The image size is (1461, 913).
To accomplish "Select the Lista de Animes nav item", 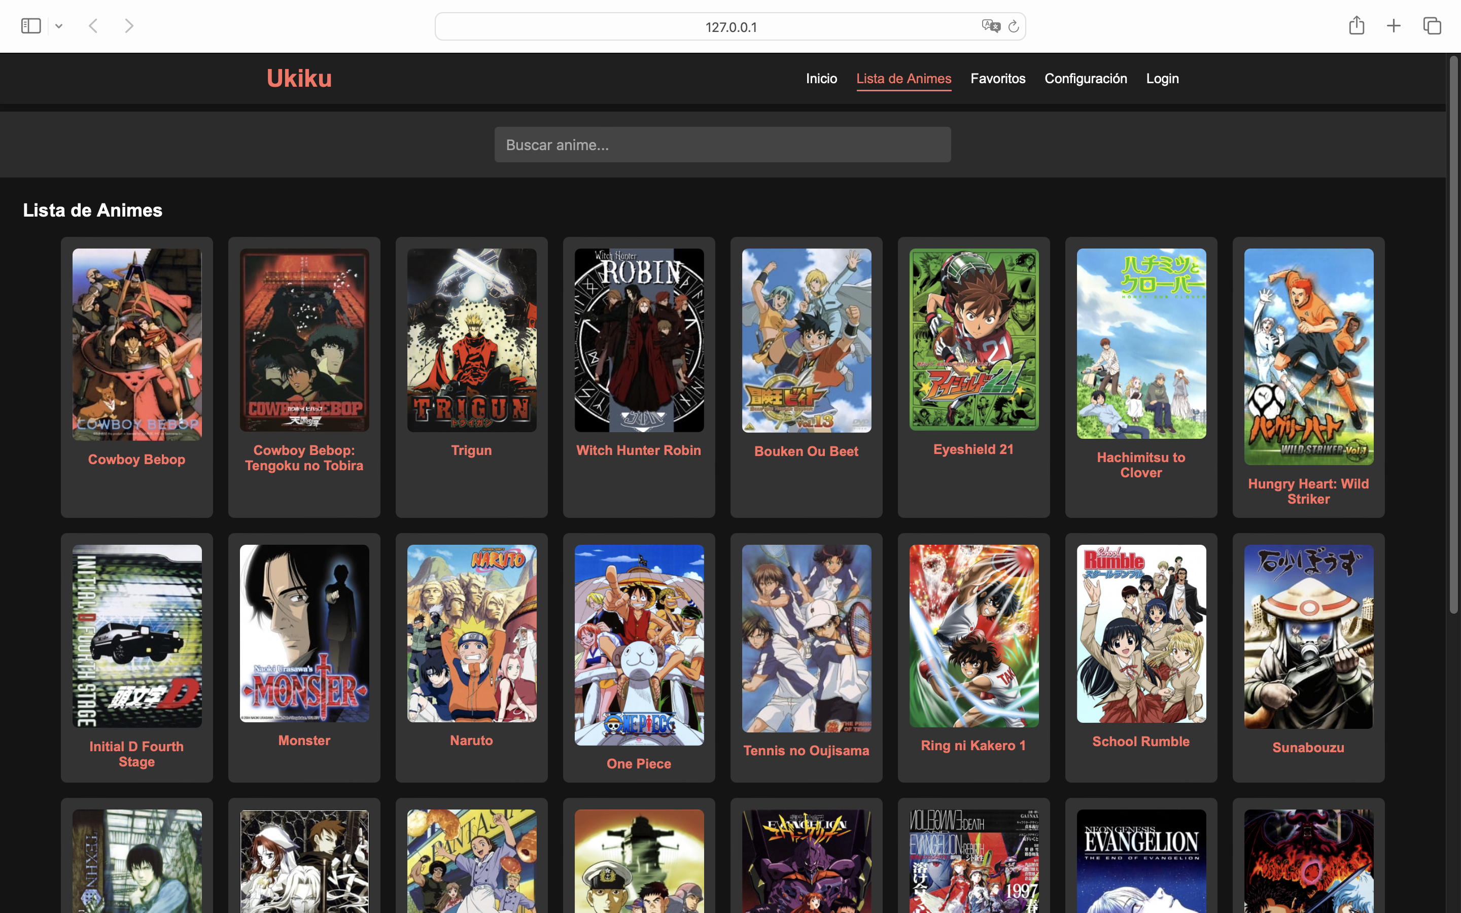I will 904,79.
